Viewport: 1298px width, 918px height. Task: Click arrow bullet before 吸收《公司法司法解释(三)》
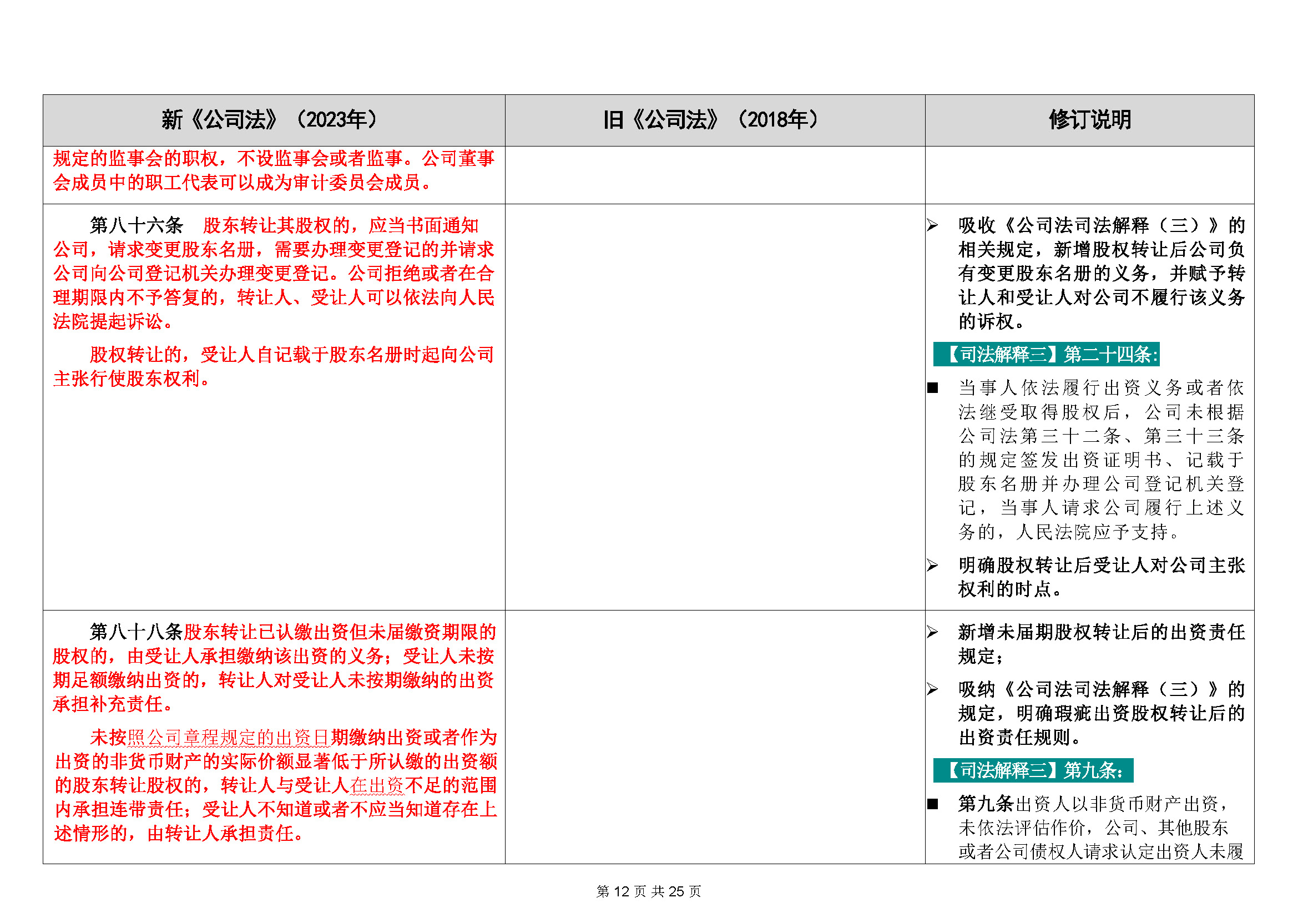tap(933, 226)
